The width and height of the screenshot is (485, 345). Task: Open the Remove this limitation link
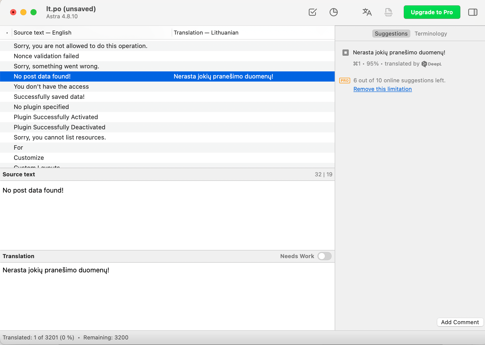click(382, 89)
